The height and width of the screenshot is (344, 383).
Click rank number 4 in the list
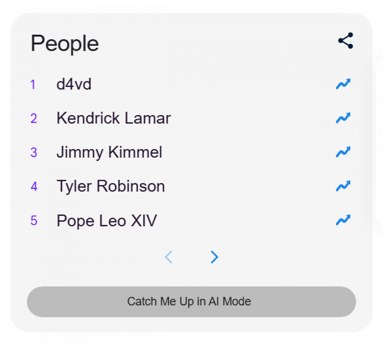click(34, 186)
